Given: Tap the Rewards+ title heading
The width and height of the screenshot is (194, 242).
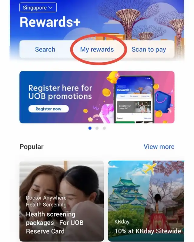Looking at the screenshot, I should tap(50, 22).
